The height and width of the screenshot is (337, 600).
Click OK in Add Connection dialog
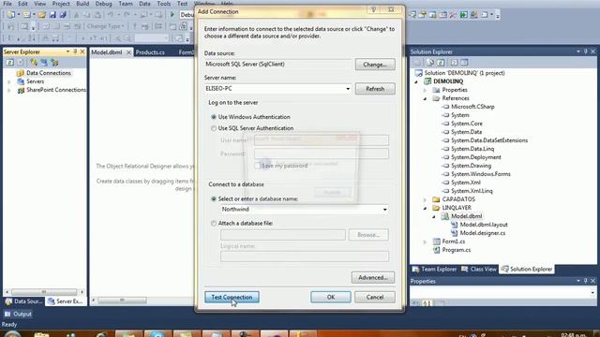pyautogui.click(x=331, y=297)
